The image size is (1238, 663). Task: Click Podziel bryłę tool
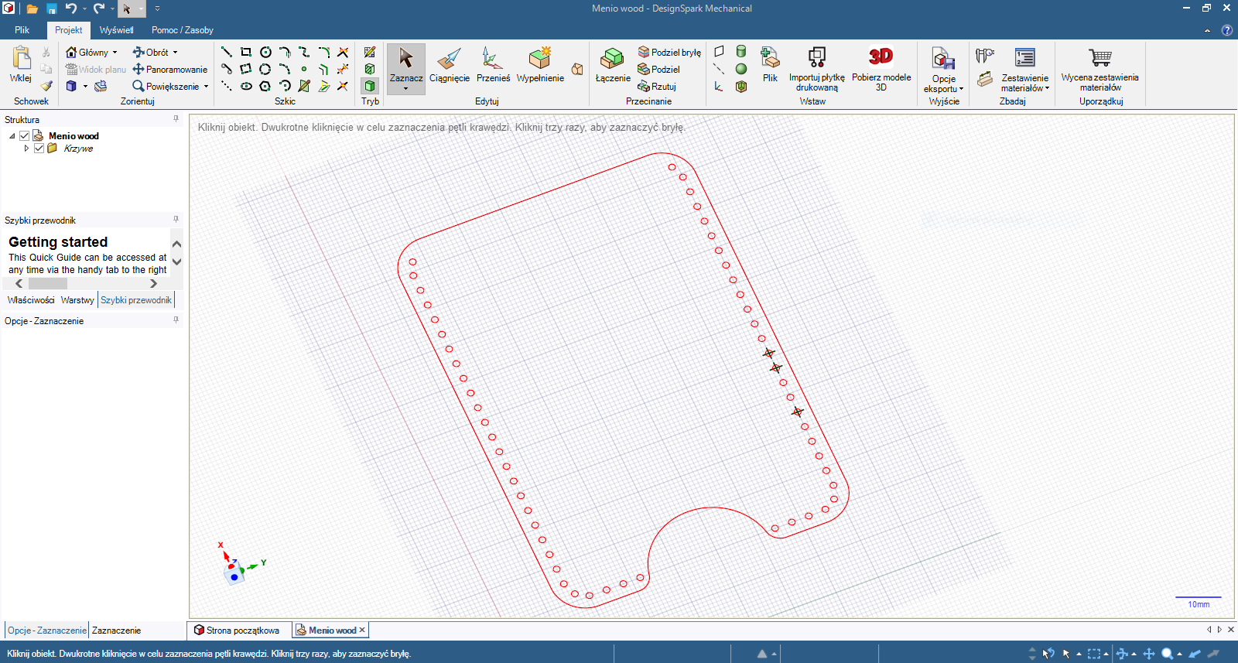tap(669, 52)
